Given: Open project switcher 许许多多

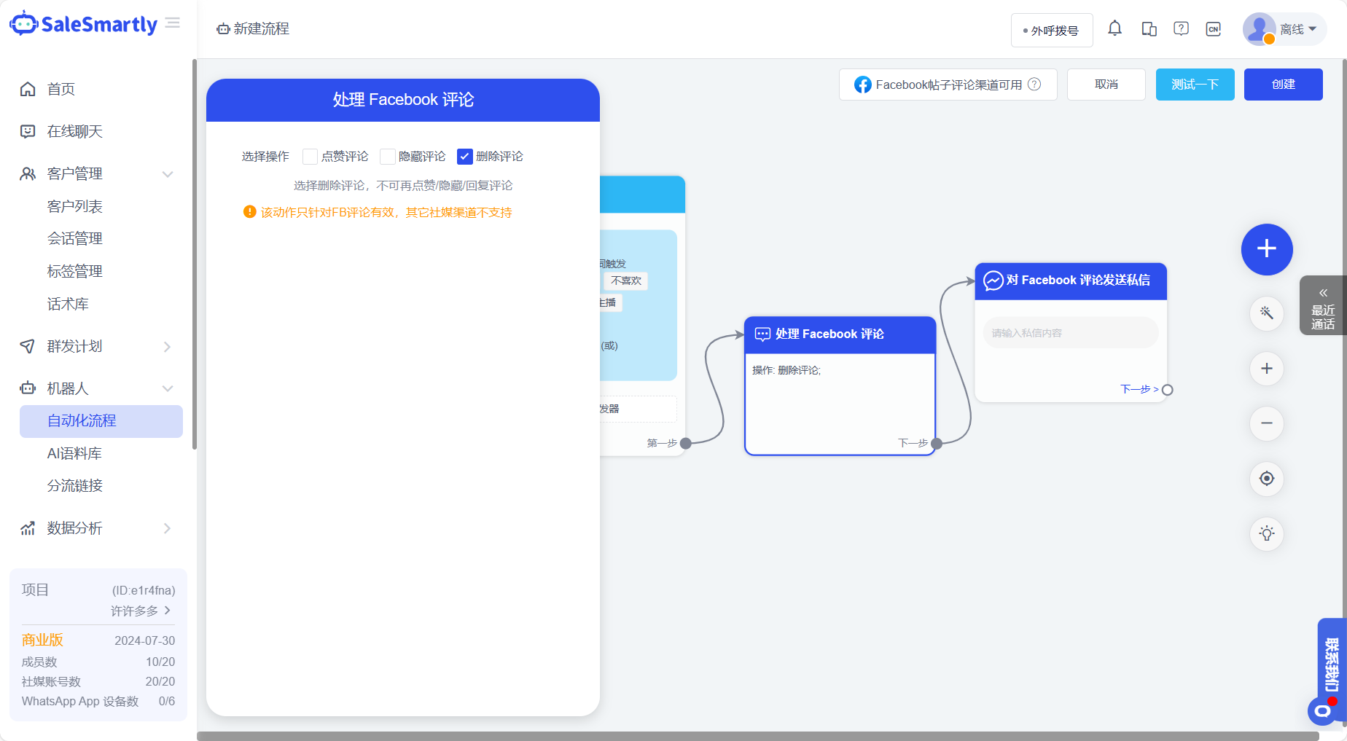Looking at the screenshot, I should pyautogui.click(x=141, y=611).
